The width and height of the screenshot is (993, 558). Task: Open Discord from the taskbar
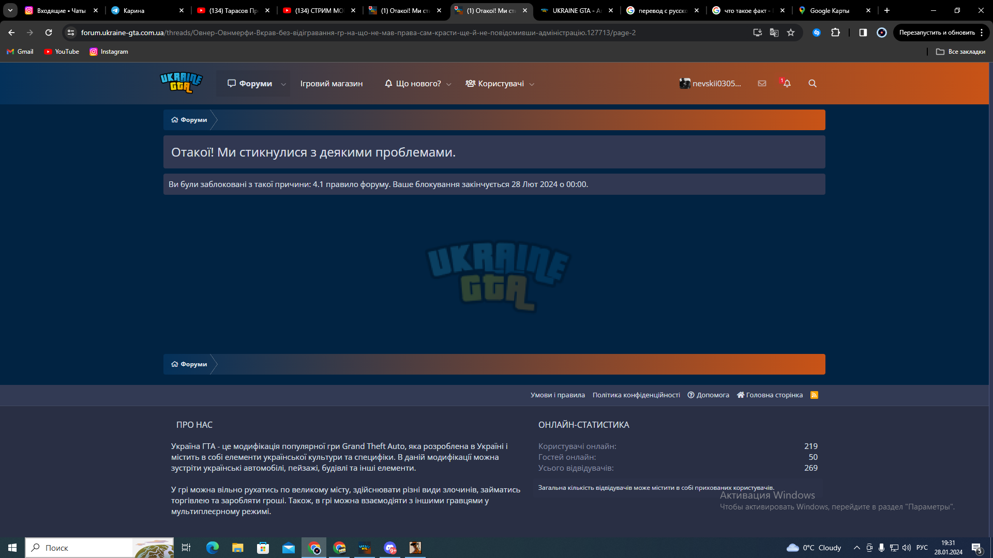(x=390, y=548)
